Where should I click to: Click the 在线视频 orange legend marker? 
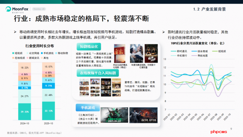[x=13, y=57]
